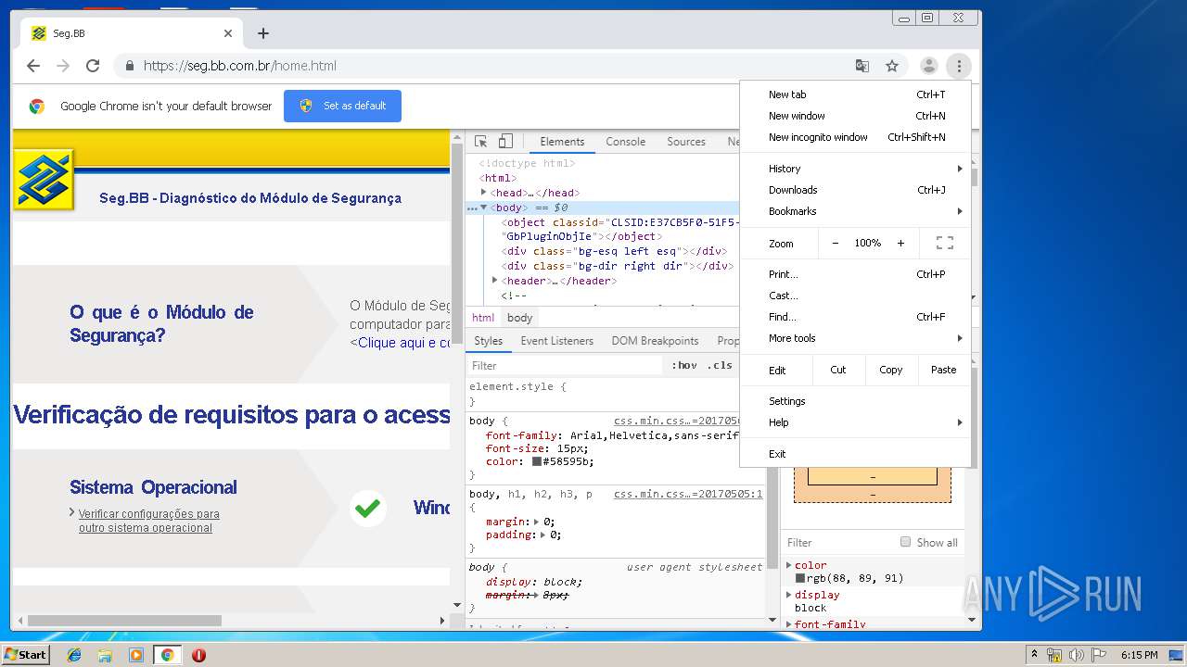Image resolution: width=1187 pixels, height=667 pixels.
Task: Expand the padding property in Styles
Action: [x=542, y=535]
